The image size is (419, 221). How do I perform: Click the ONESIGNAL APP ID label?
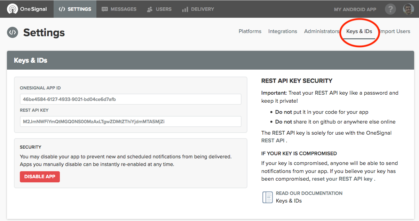coord(40,88)
